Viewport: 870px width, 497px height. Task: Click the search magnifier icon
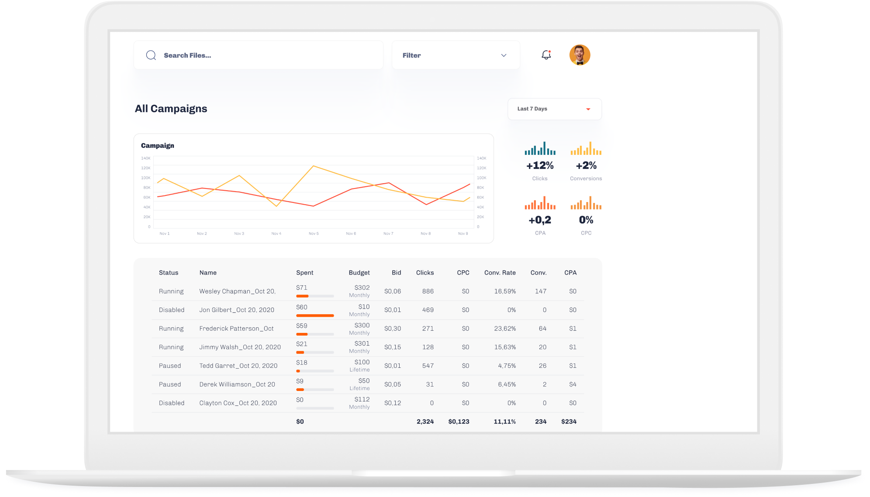pos(151,55)
